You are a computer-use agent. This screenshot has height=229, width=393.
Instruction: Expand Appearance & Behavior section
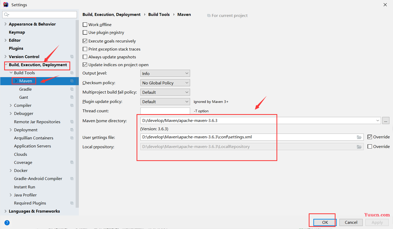[x=5, y=24]
